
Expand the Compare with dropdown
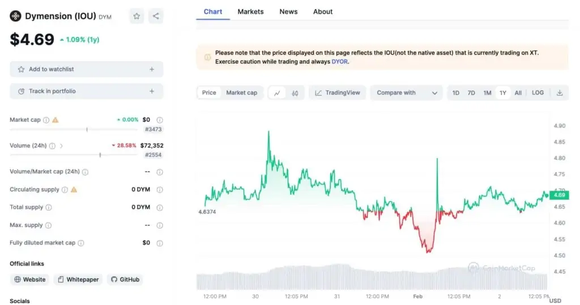pyautogui.click(x=406, y=93)
